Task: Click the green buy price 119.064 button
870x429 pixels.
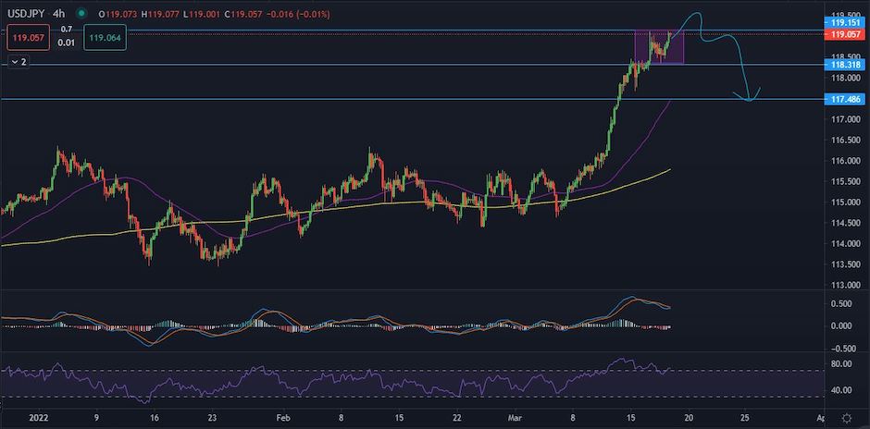Action: point(106,39)
